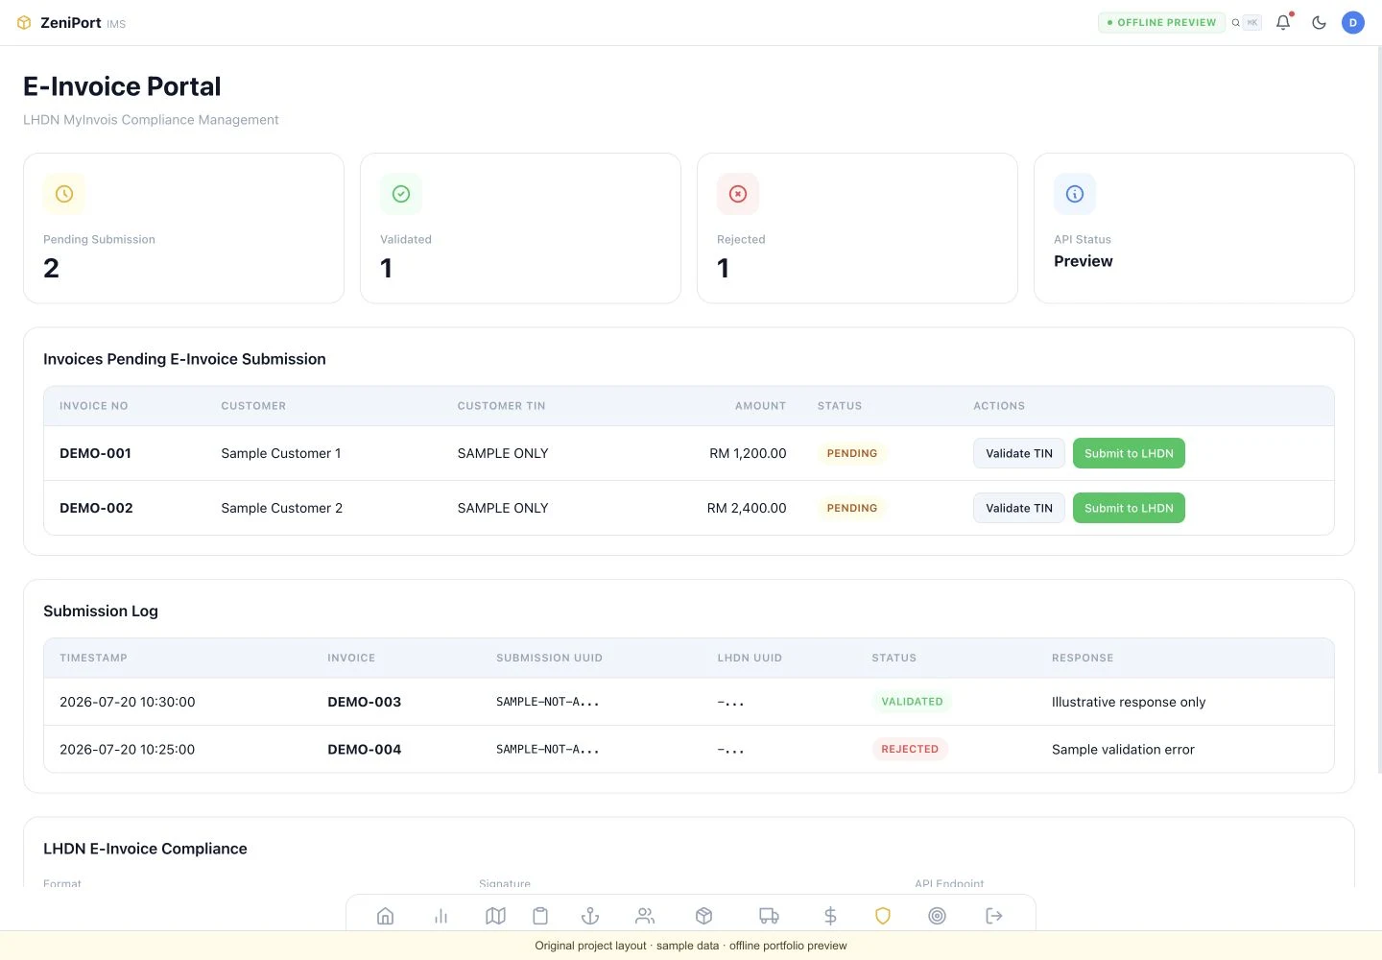Open the user avatar D menu

[1353, 22]
